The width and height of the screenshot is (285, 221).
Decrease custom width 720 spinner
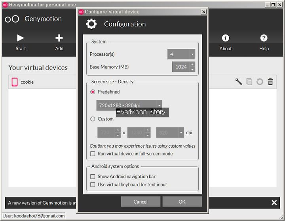click(x=118, y=135)
